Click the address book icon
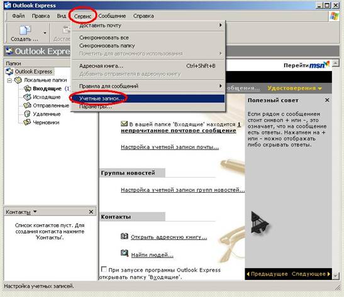Image resolution: width=344 pixels, height=297 pixels. pyautogui.click(x=125, y=236)
